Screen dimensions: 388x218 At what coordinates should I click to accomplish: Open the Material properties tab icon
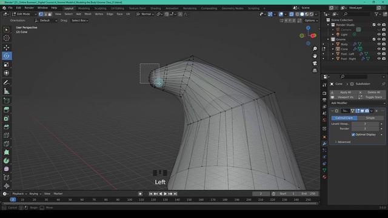click(x=324, y=177)
